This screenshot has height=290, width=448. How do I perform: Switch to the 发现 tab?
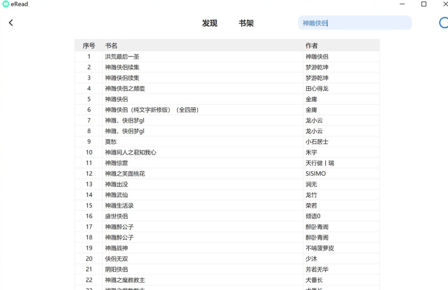point(210,23)
